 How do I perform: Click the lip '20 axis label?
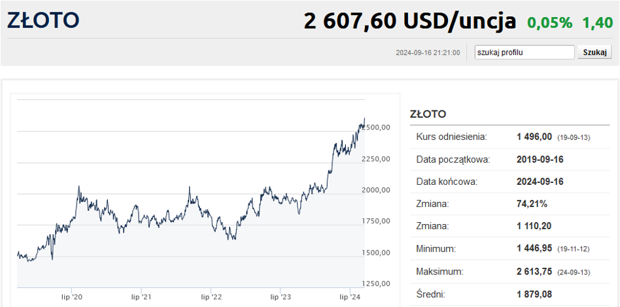click(71, 297)
